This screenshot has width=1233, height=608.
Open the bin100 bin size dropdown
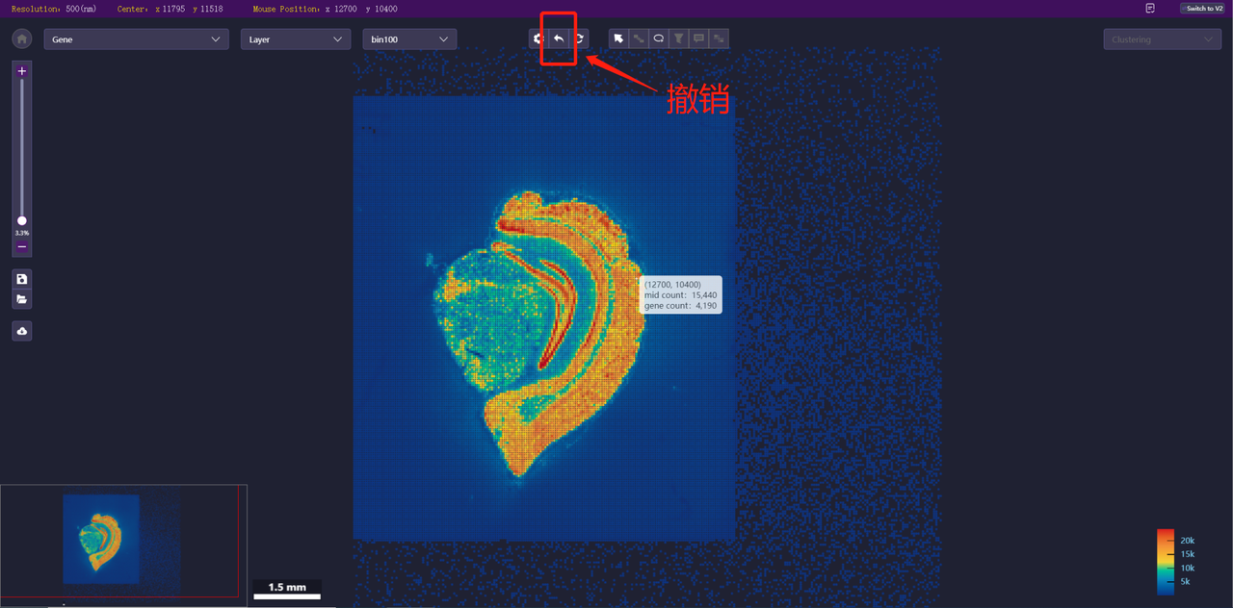[409, 39]
